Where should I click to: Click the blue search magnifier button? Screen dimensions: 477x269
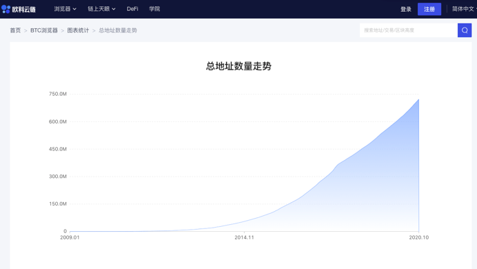465,30
